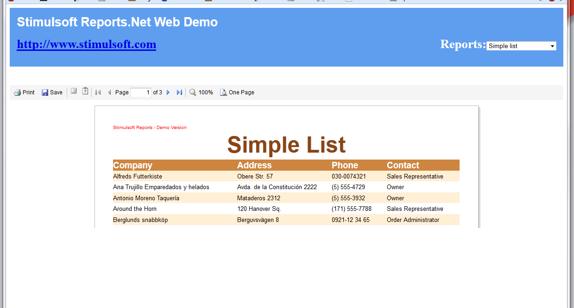574x308 pixels.
Task: Click the red Stimulsoft Reports - Demo Version text
Action: [150, 128]
